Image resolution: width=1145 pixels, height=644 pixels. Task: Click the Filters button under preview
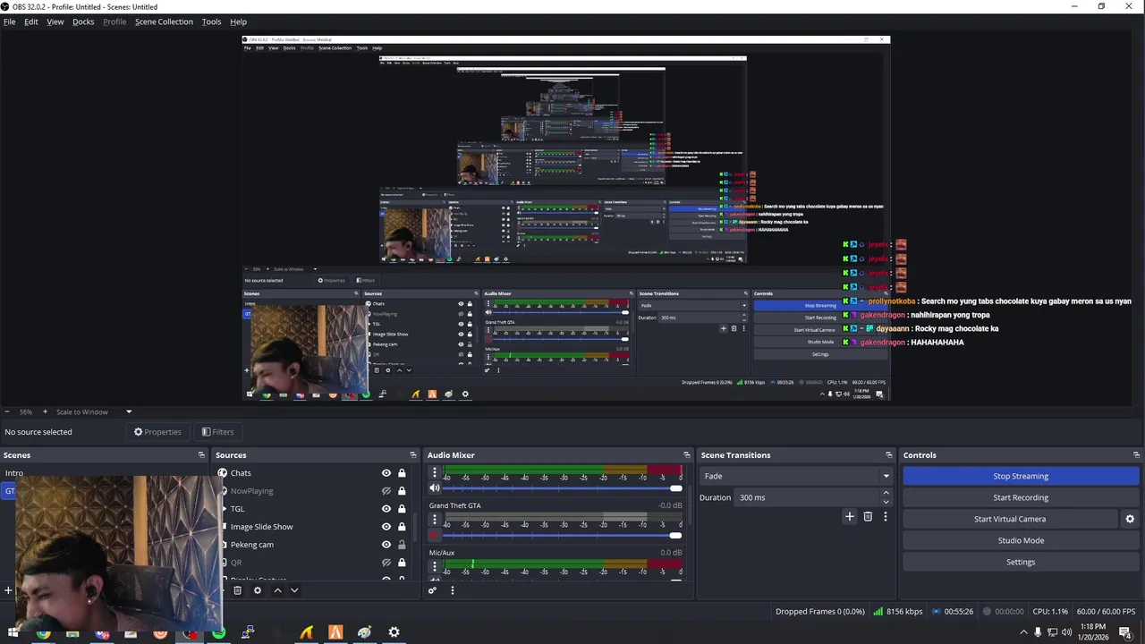(217, 432)
